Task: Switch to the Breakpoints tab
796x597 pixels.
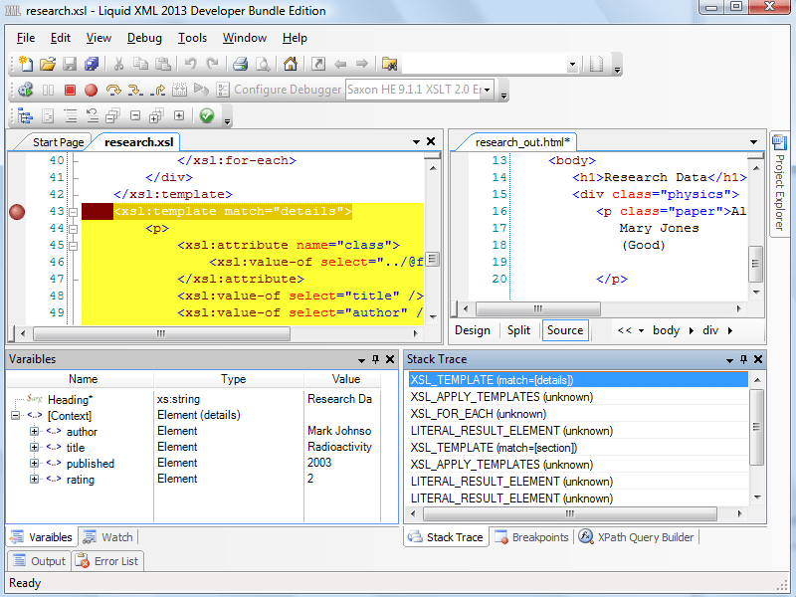Action: point(531,537)
